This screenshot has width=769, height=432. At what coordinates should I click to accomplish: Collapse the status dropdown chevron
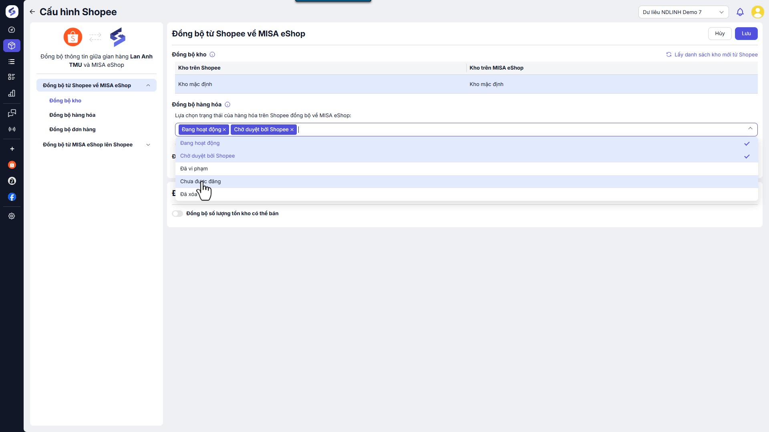[x=750, y=129]
